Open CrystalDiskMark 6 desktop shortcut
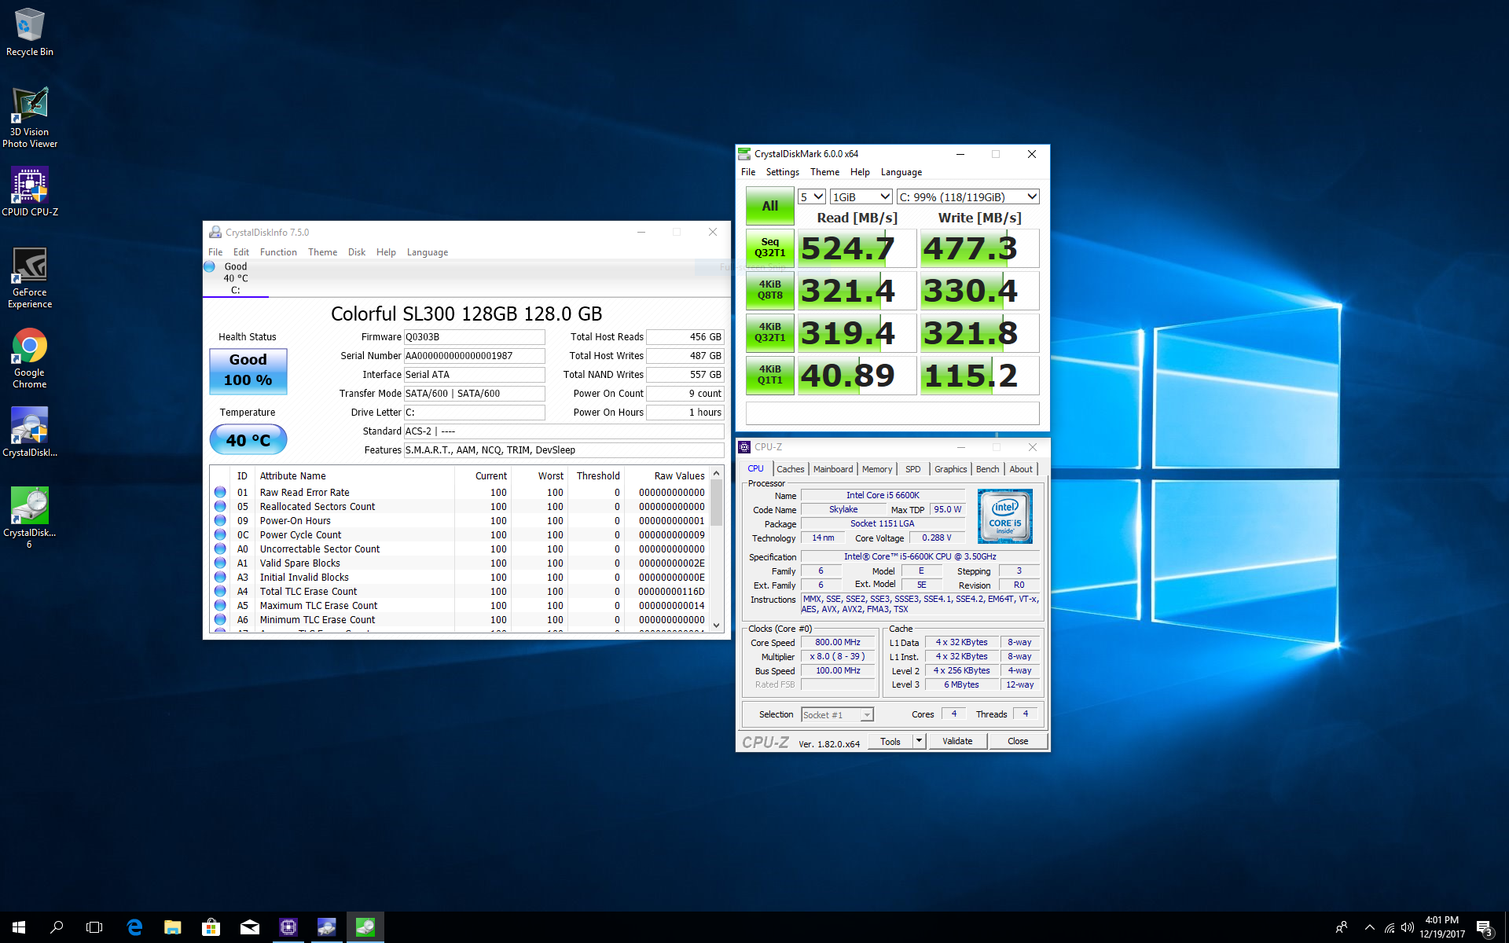Screen dimensions: 1509x943 pos(29,517)
